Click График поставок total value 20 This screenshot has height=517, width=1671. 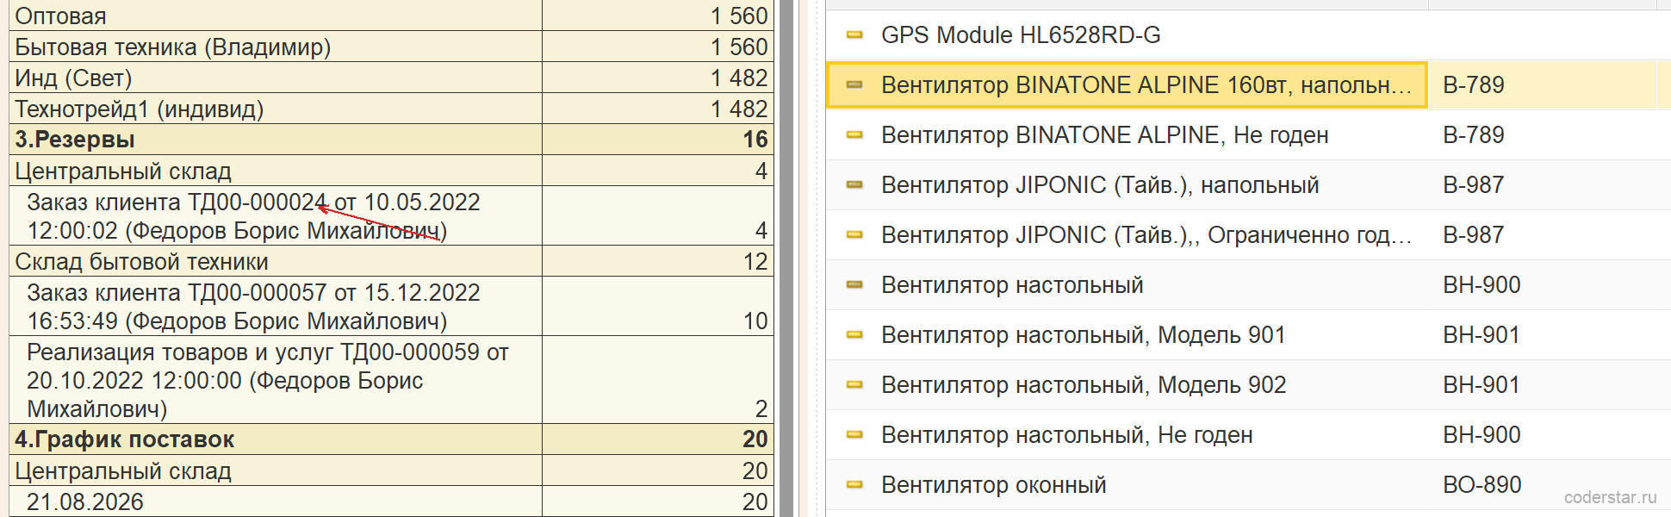[755, 439]
